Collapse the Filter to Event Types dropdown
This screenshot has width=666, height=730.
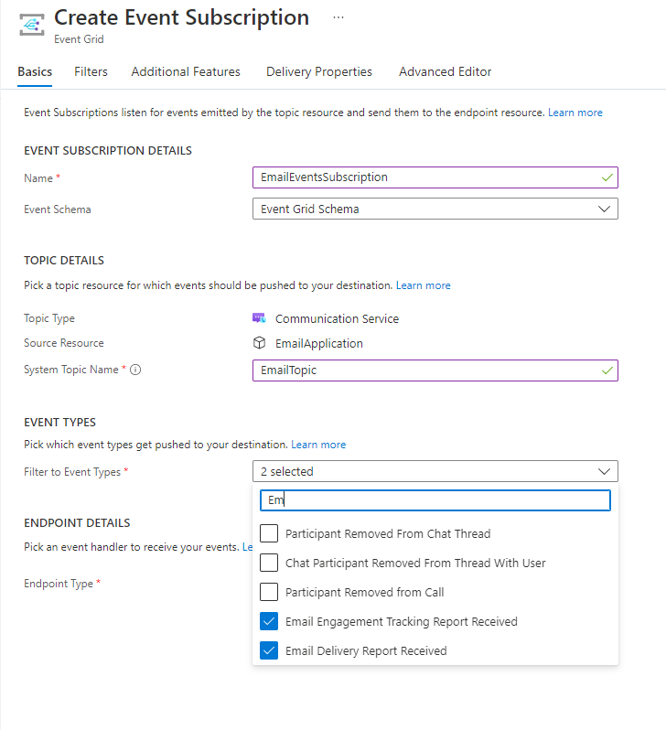[435, 472]
